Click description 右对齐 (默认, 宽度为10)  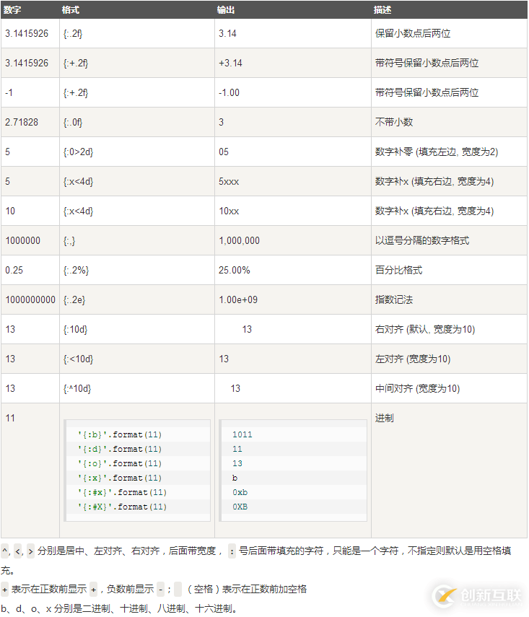tap(425, 329)
